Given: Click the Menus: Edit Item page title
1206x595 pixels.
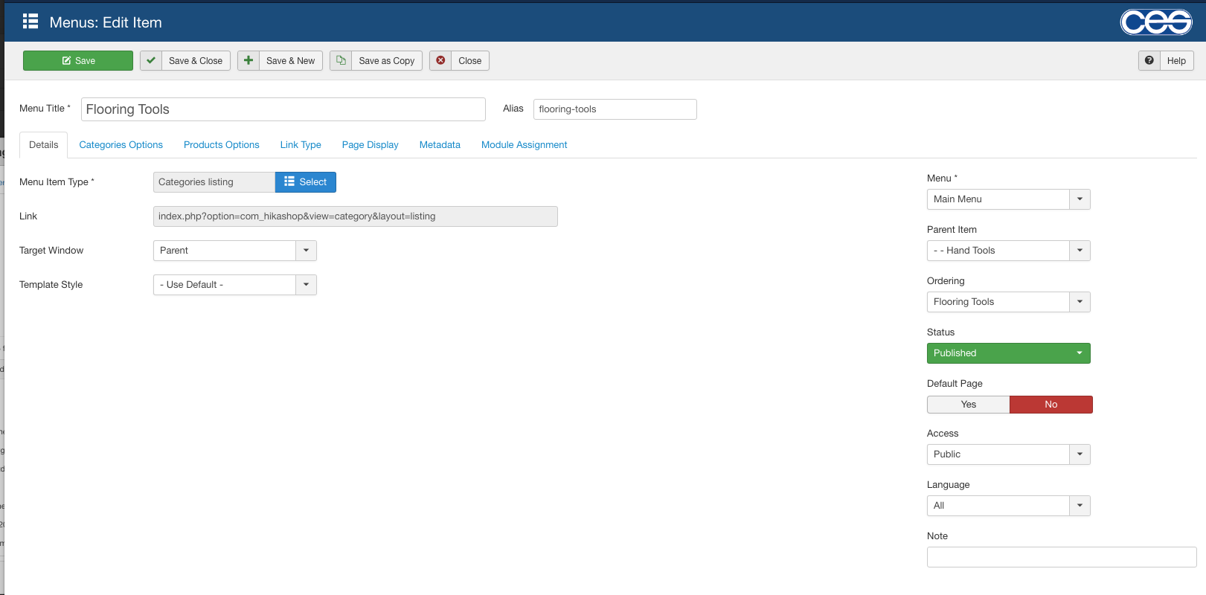Looking at the screenshot, I should coord(106,22).
